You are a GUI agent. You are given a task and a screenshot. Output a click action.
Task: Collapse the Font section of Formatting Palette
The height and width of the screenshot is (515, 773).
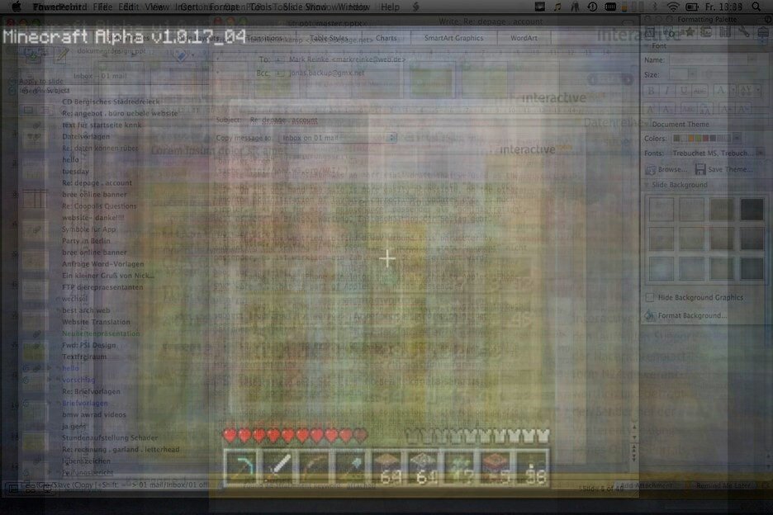[x=647, y=45]
